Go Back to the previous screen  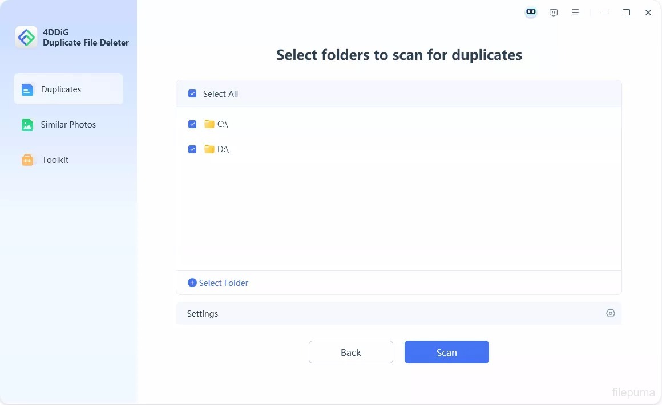click(x=350, y=352)
